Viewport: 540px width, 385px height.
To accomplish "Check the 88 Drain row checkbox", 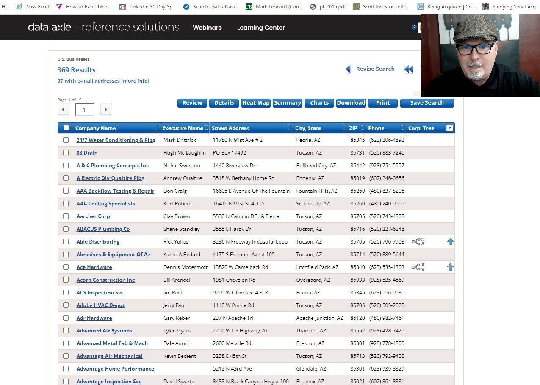I will click(x=66, y=153).
